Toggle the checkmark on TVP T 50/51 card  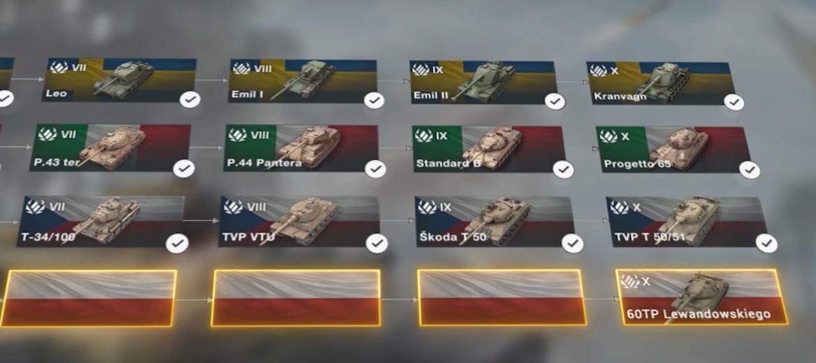[766, 243]
